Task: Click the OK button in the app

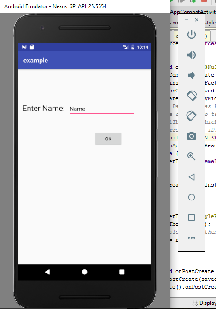Action: (x=108, y=139)
